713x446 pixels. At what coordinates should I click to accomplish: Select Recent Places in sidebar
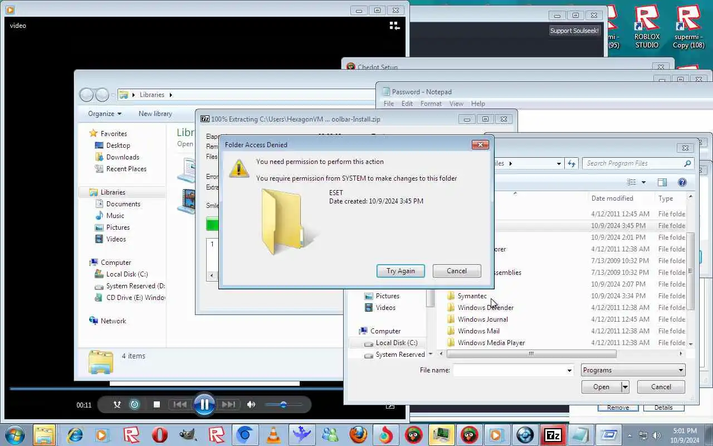click(126, 169)
